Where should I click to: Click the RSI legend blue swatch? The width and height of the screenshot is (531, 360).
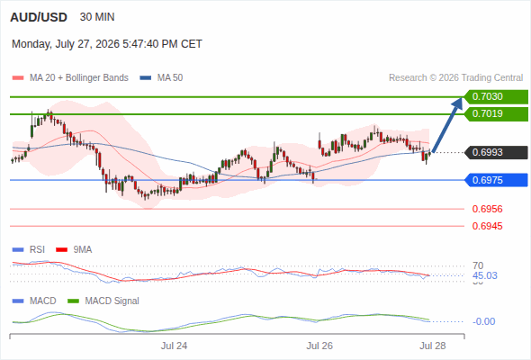click(x=18, y=250)
